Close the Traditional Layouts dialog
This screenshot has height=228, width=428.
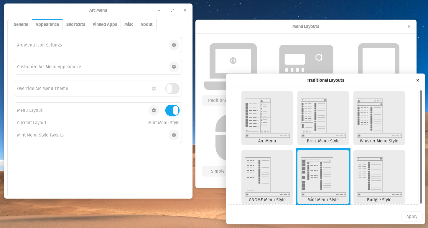click(x=417, y=80)
